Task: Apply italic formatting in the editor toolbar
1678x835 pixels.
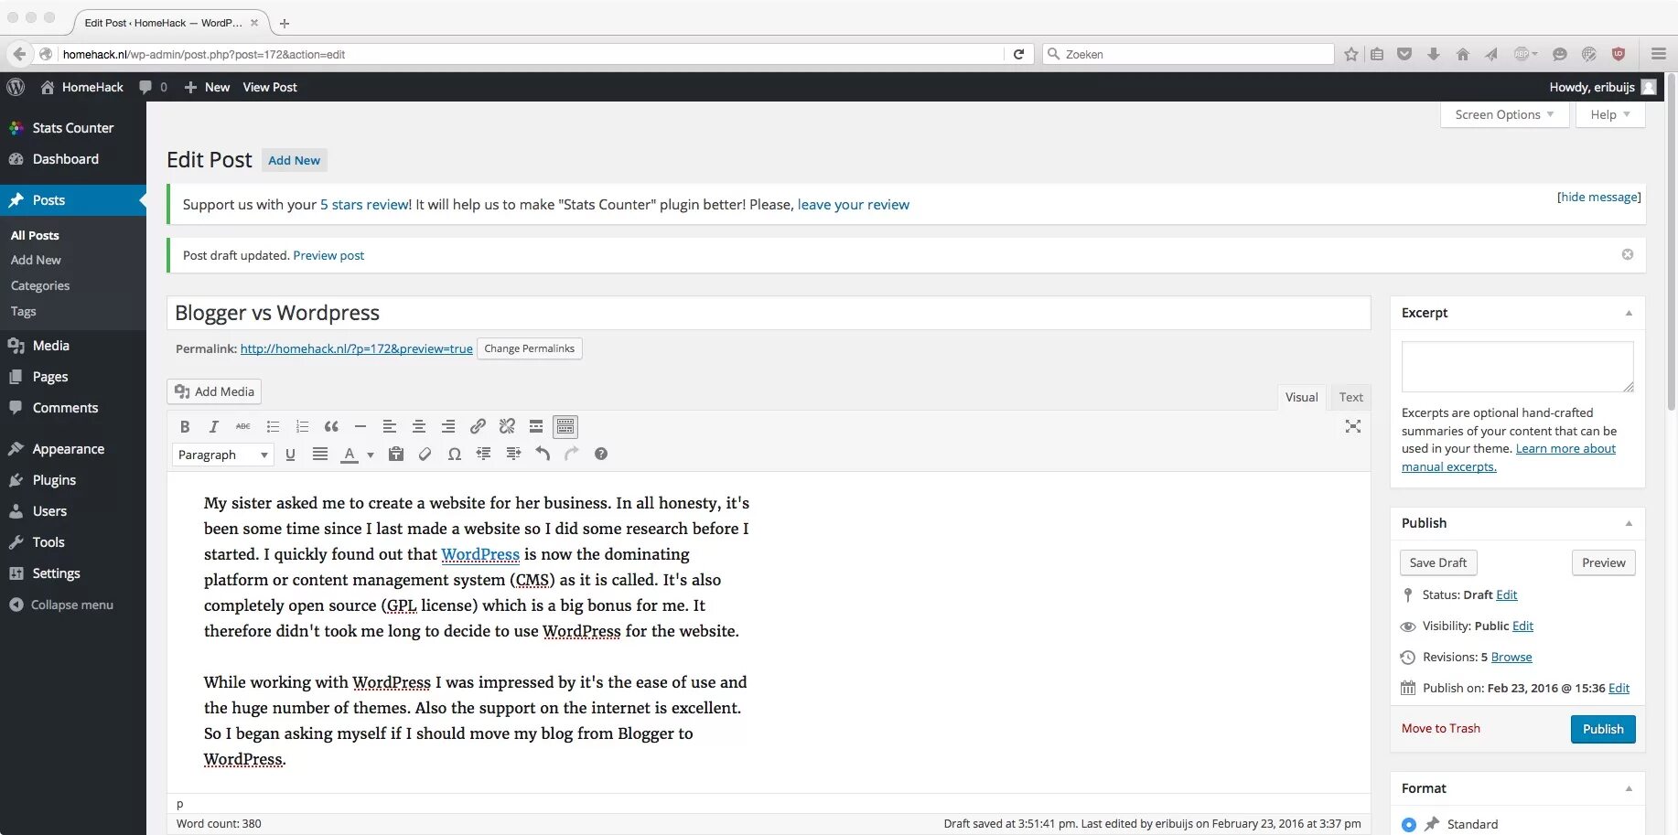Action: click(214, 426)
